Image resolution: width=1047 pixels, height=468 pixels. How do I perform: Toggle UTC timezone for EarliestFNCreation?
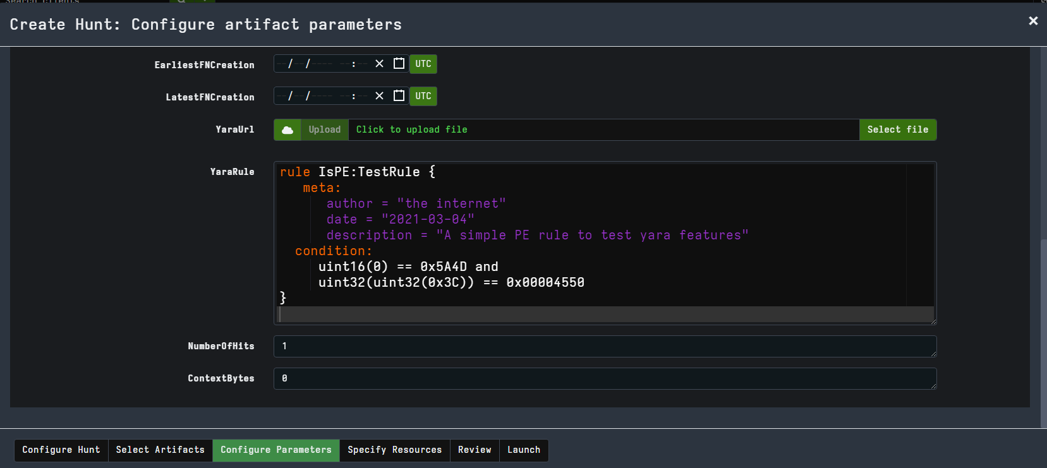[x=423, y=64]
